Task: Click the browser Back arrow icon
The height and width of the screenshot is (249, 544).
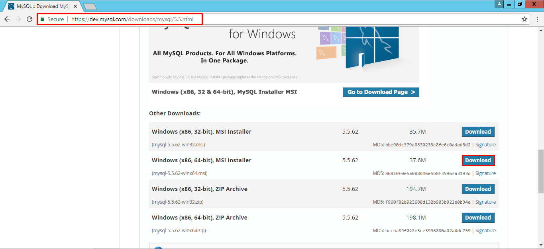Action: [7, 19]
